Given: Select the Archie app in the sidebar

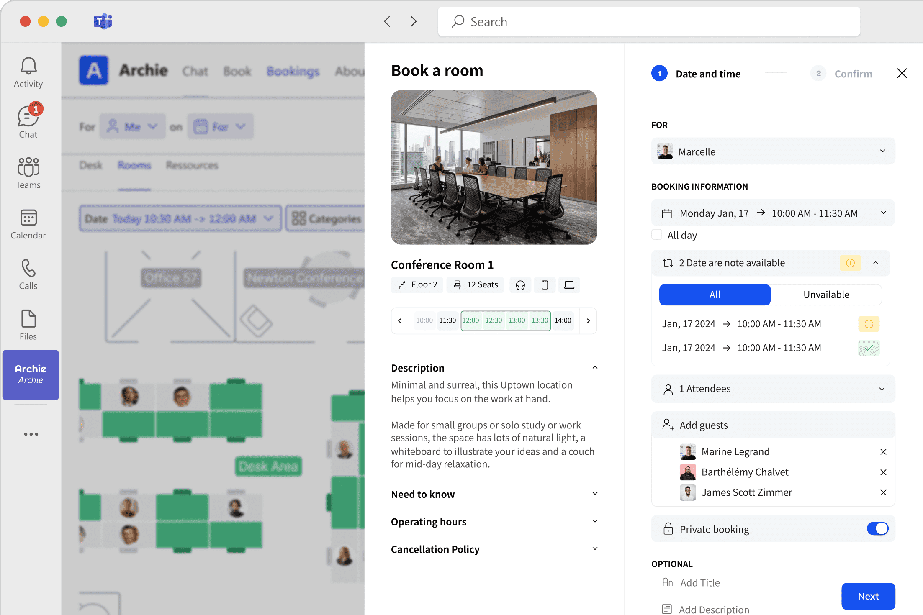Looking at the screenshot, I should [31, 374].
